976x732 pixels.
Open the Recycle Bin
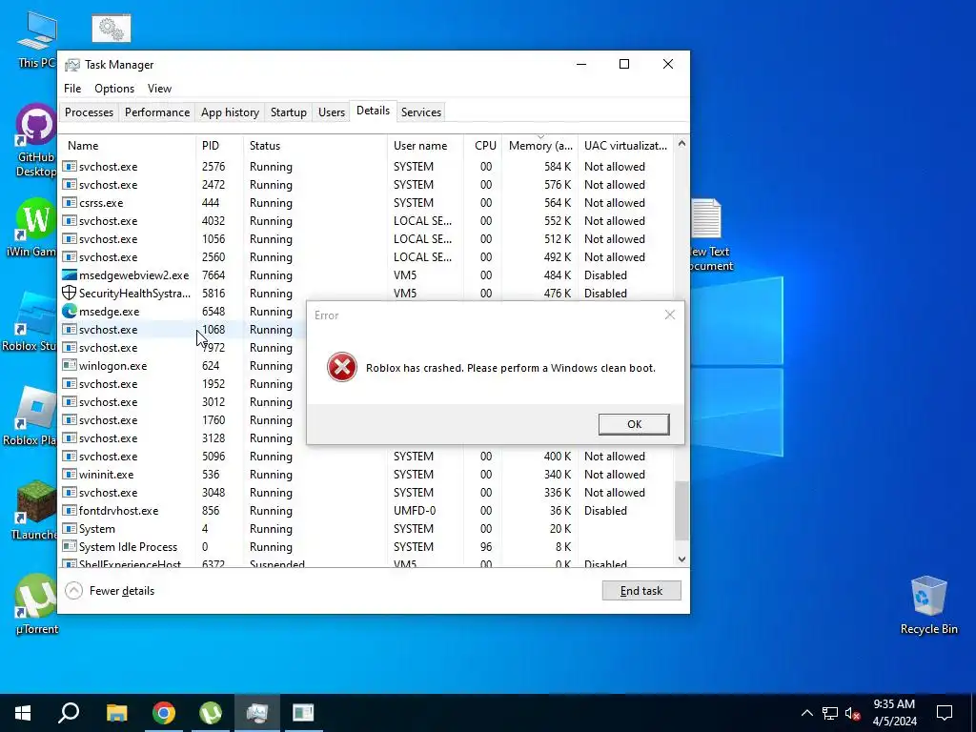point(928,603)
